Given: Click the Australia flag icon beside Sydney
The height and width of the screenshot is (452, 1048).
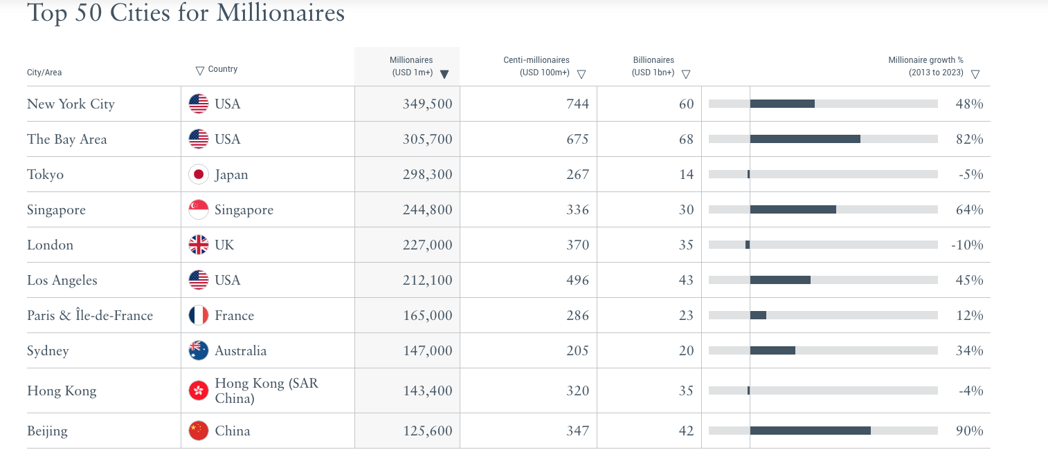Looking at the screenshot, I should pyautogui.click(x=199, y=350).
